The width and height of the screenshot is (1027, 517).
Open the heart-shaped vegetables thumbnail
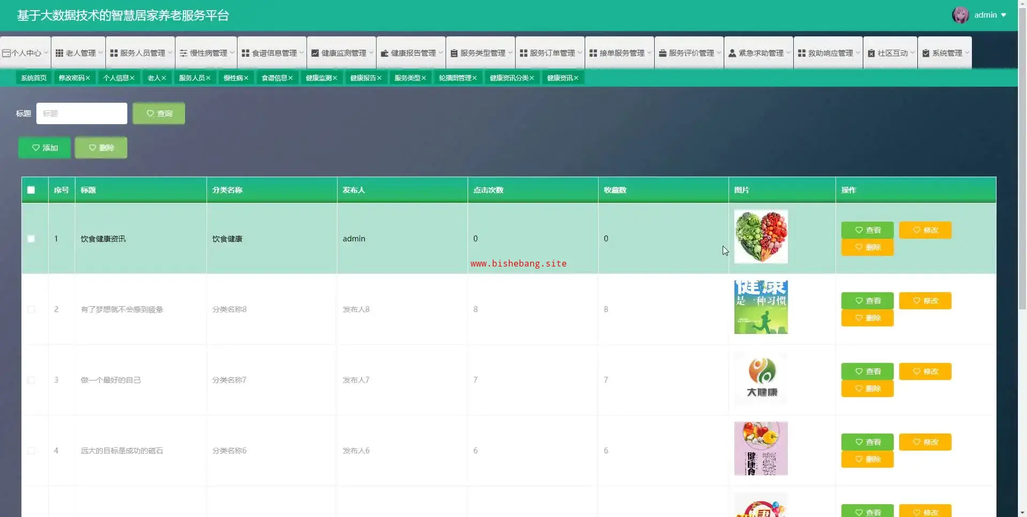[761, 237]
